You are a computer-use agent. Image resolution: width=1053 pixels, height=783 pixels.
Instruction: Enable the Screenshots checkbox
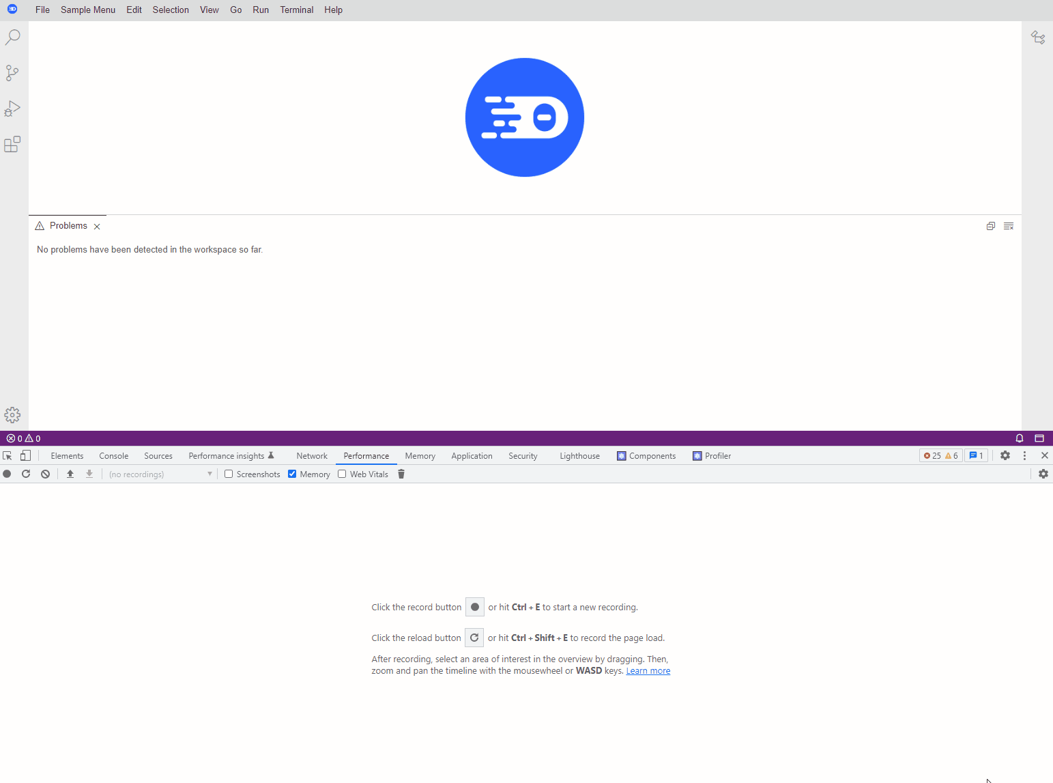[x=228, y=473]
